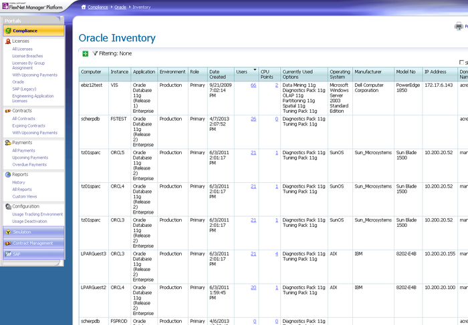Viewport: 468px width, 325px height.
Task: Open the SAP portal section
Action: tap(17, 254)
